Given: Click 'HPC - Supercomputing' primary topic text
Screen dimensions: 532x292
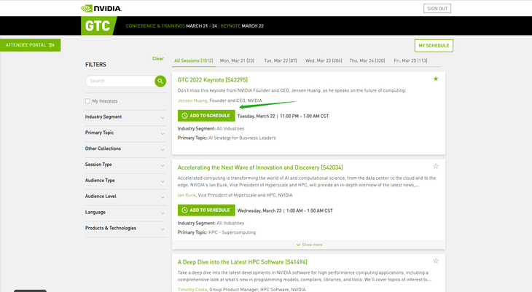Looking at the screenshot, I should click(232, 232).
